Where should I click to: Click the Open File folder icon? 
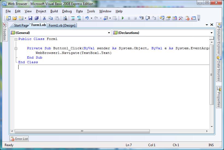pos(15,18)
